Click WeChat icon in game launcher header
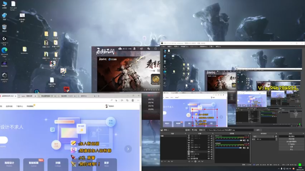The width and height of the screenshot is (305, 171). (x=149, y=49)
